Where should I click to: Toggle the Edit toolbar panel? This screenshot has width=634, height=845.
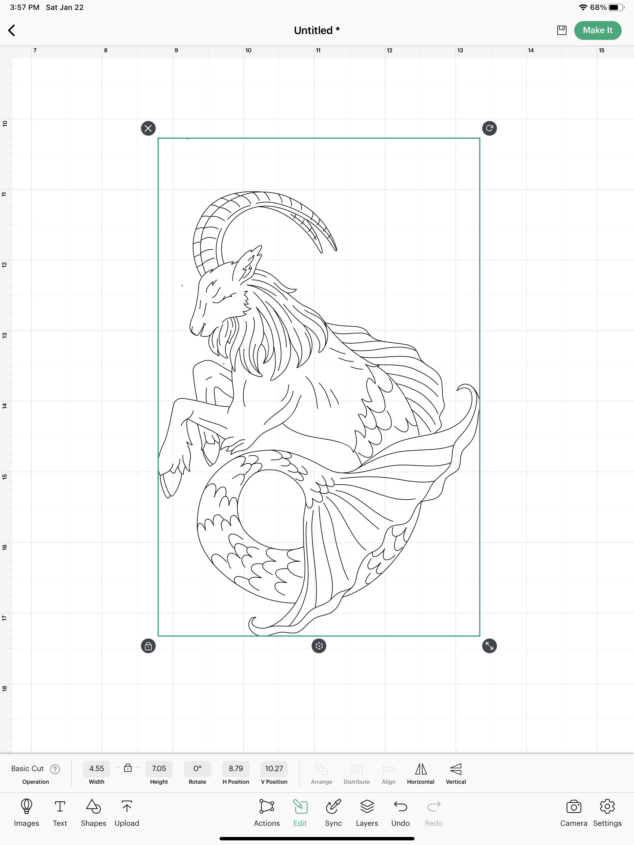pyautogui.click(x=300, y=806)
